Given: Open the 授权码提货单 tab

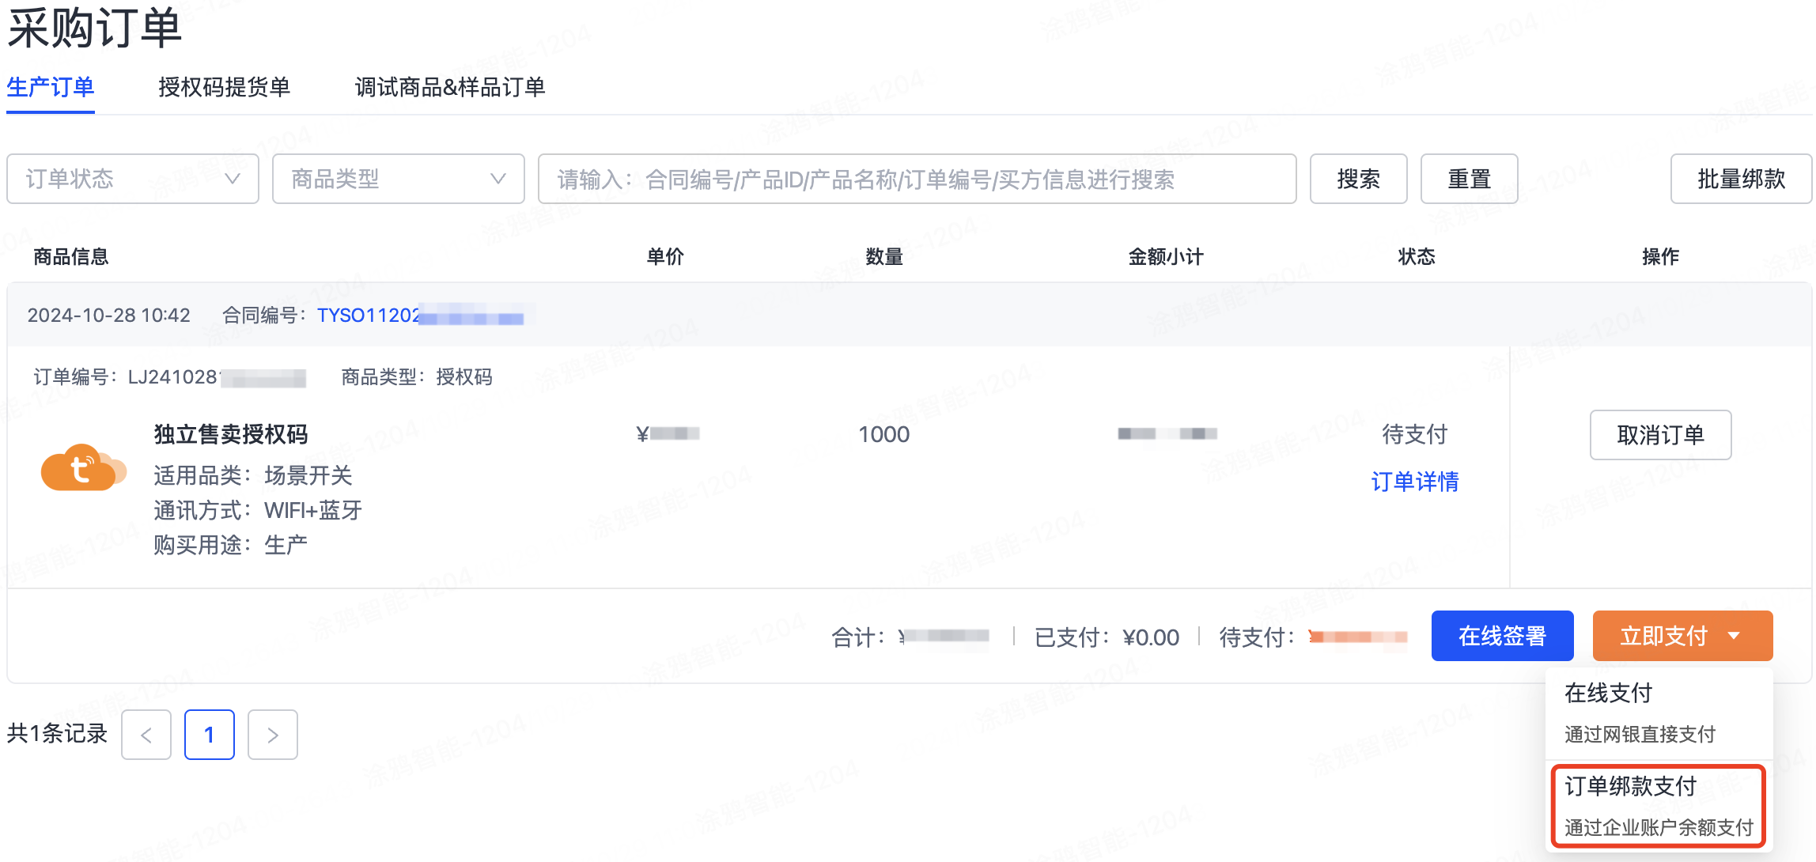Looking at the screenshot, I should 225,87.
